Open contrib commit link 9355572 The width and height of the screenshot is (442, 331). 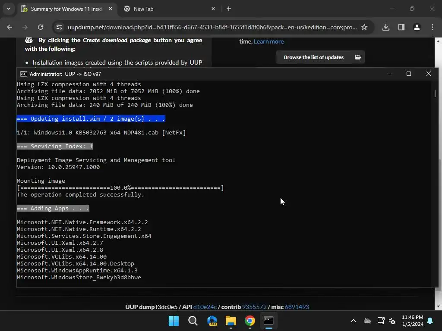coord(254,307)
